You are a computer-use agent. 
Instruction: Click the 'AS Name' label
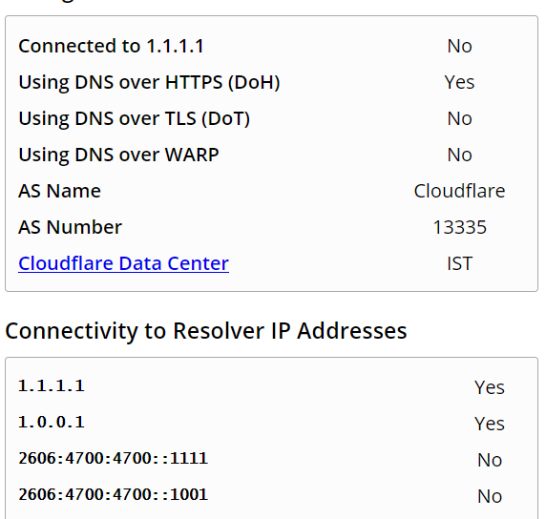pos(59,191)
